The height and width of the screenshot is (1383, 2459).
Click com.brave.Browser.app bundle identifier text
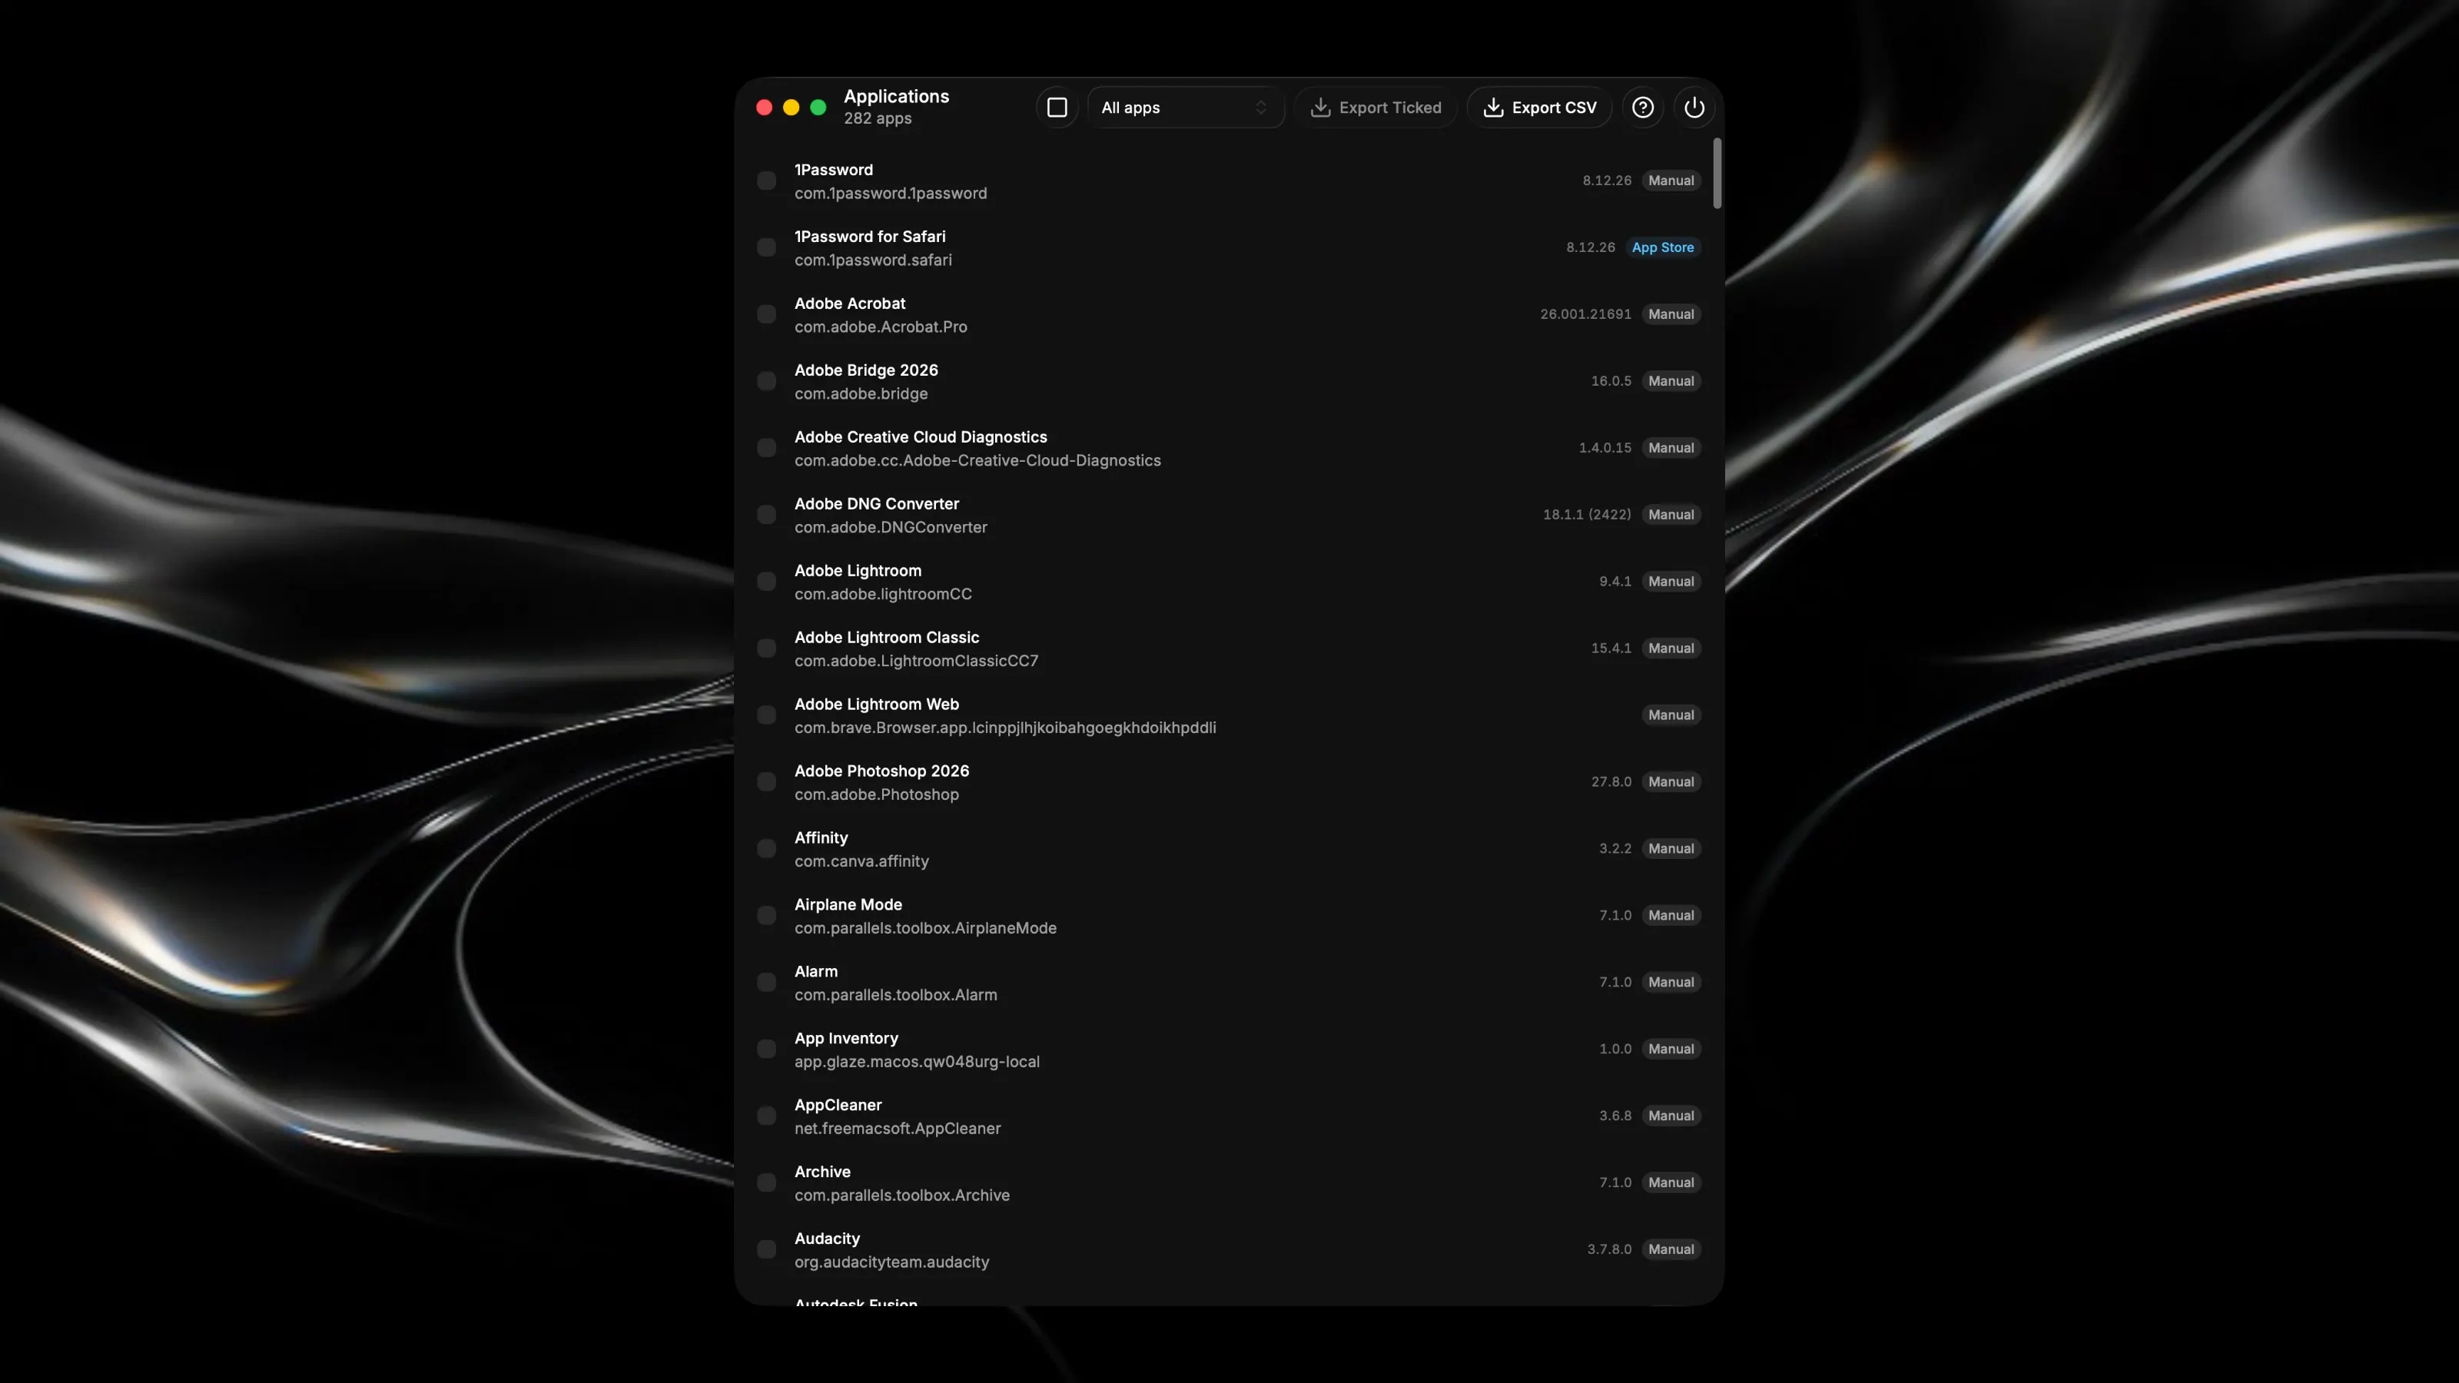coord(1005,728)
